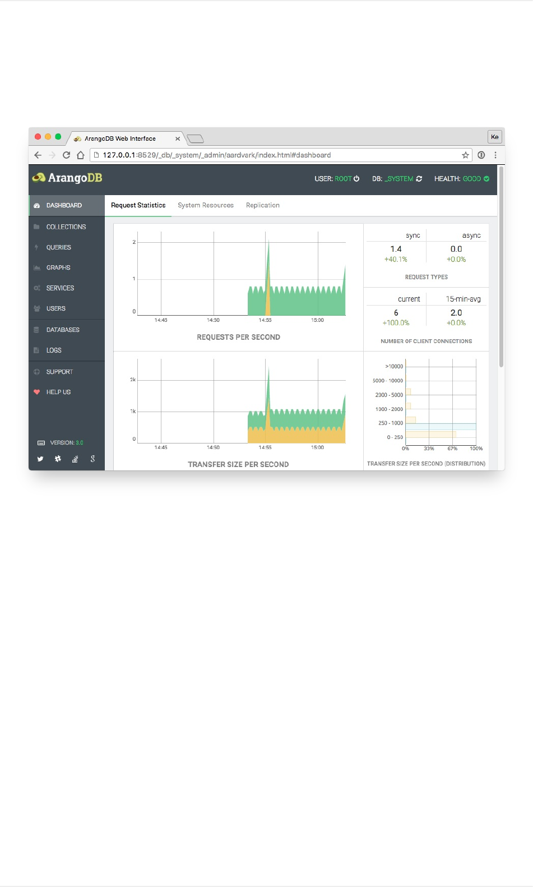This screenshot has width=533, height=887.
Task: Click the Twitter icon in the sidebar footer
Action: (x=40, y=459)
